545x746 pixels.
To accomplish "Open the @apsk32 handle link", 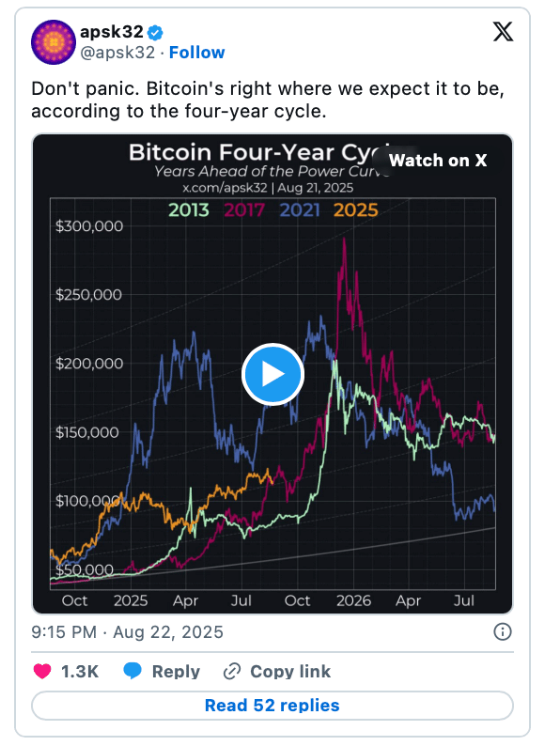I will (117, 53).
